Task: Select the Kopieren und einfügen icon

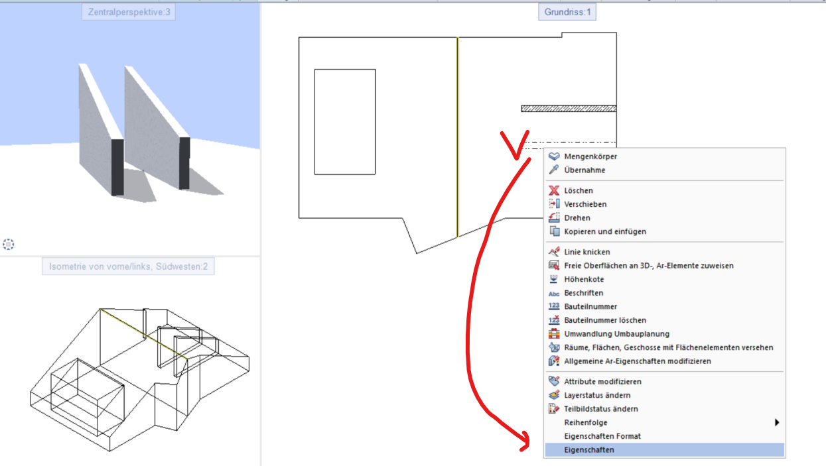Action: pos(554,231)
